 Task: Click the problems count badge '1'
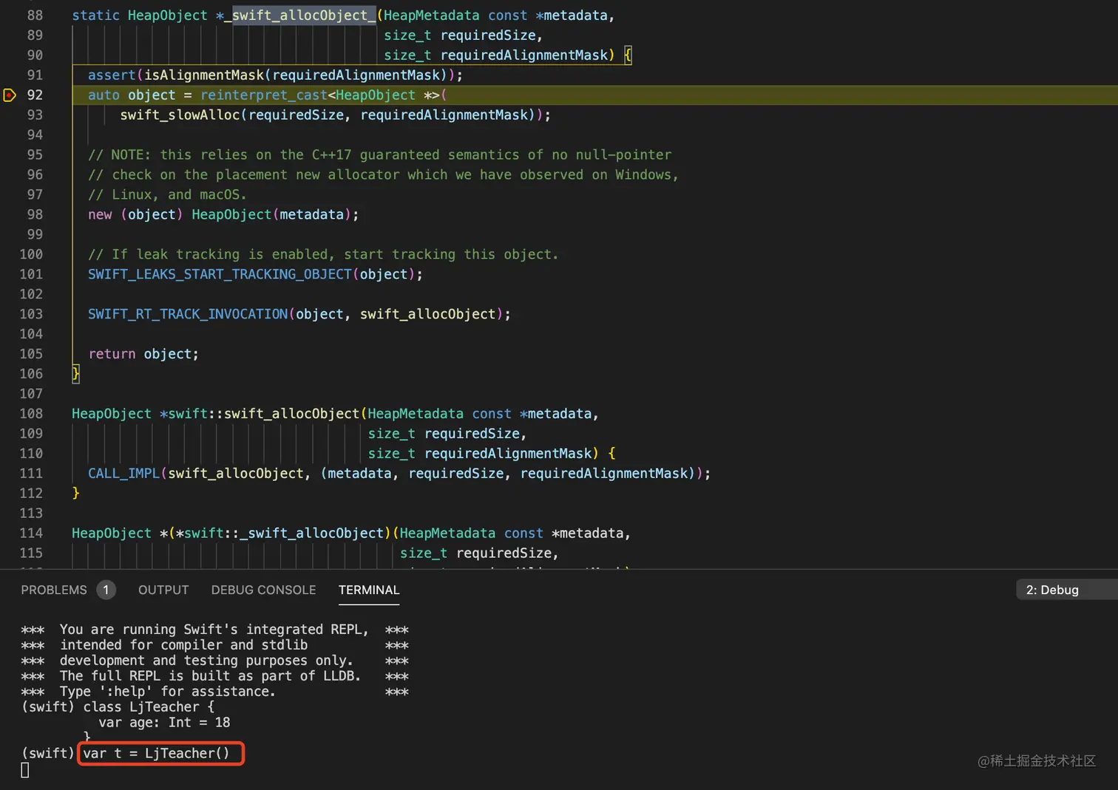(x=106, y=590)
